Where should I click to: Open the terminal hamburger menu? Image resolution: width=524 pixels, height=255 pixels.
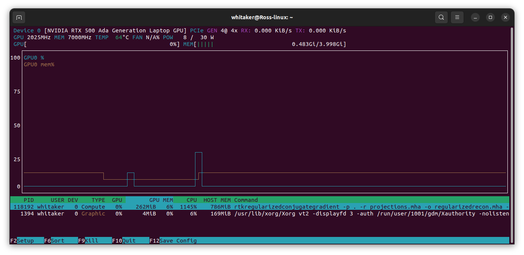(x=457, y=17)
